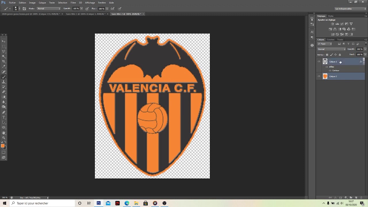
Task: Toggle airbrush mode in options bar
Action: (112, 9)
